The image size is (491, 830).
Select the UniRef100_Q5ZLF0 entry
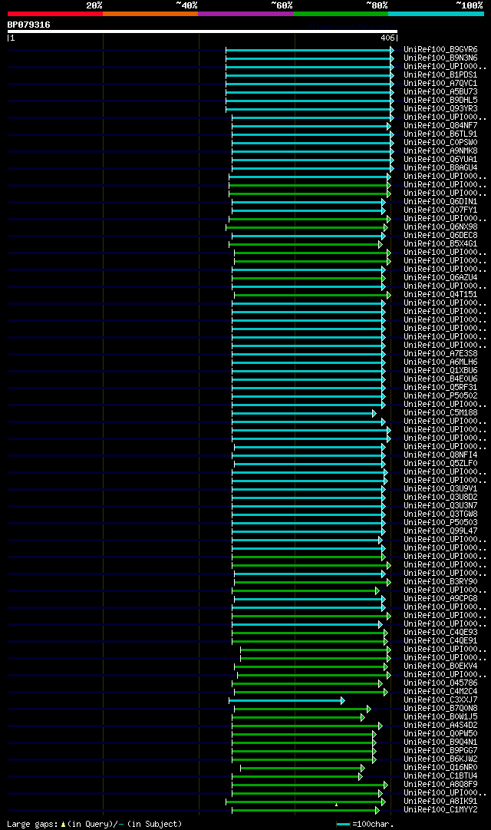[x=440, y=464]
